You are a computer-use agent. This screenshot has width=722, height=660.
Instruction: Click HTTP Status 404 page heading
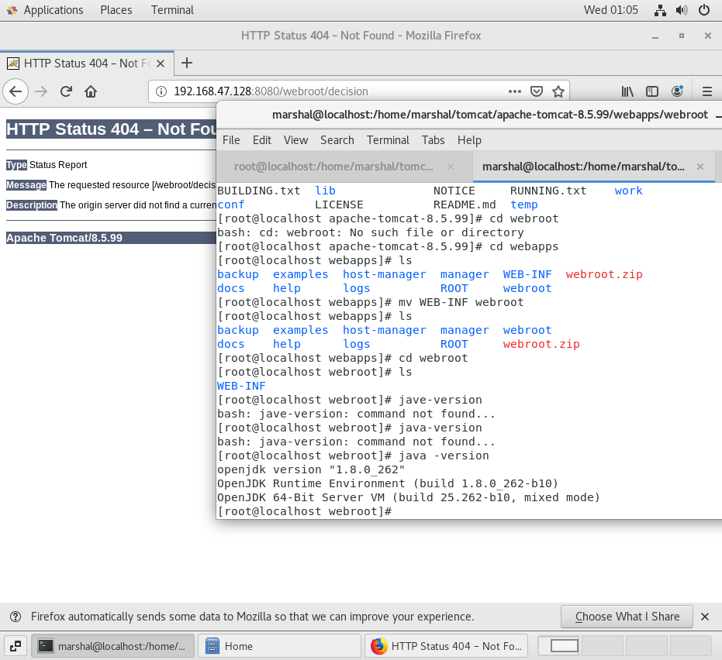111,129
